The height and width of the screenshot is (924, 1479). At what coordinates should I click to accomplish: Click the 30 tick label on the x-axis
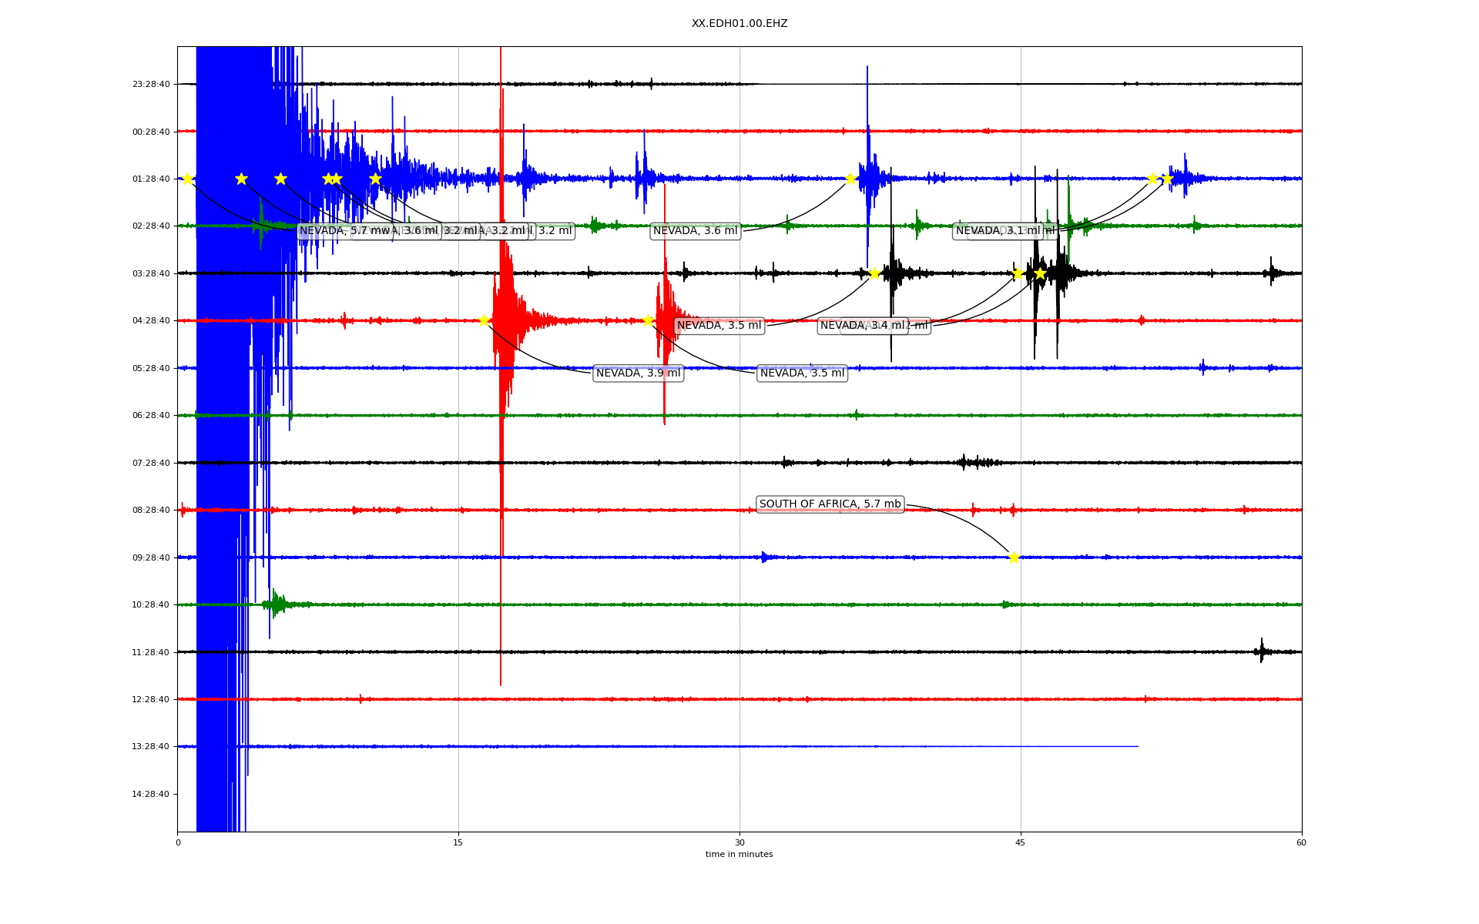(x=739, y=842)
